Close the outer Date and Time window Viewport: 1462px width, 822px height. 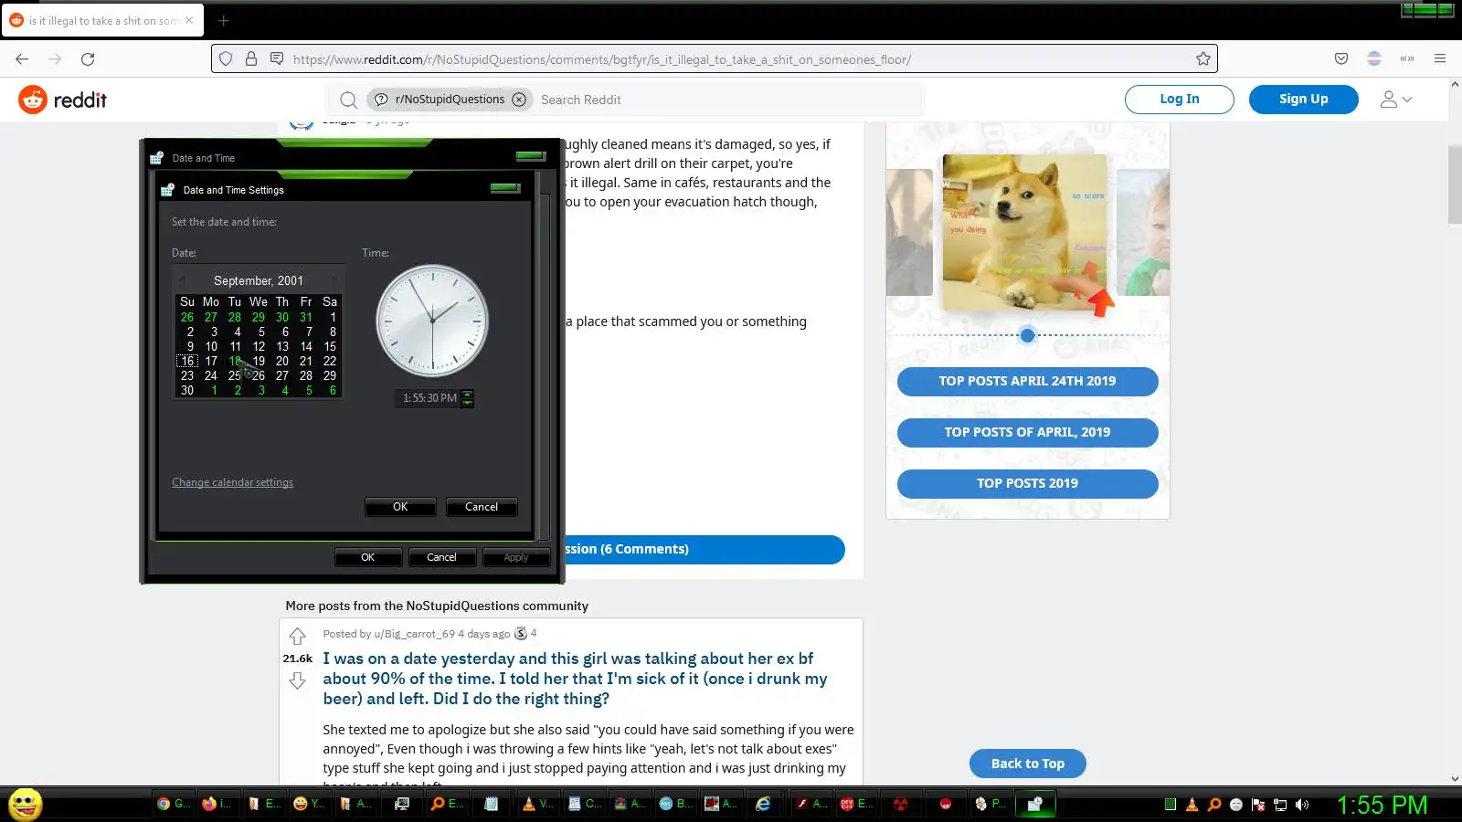pos(531,156)
